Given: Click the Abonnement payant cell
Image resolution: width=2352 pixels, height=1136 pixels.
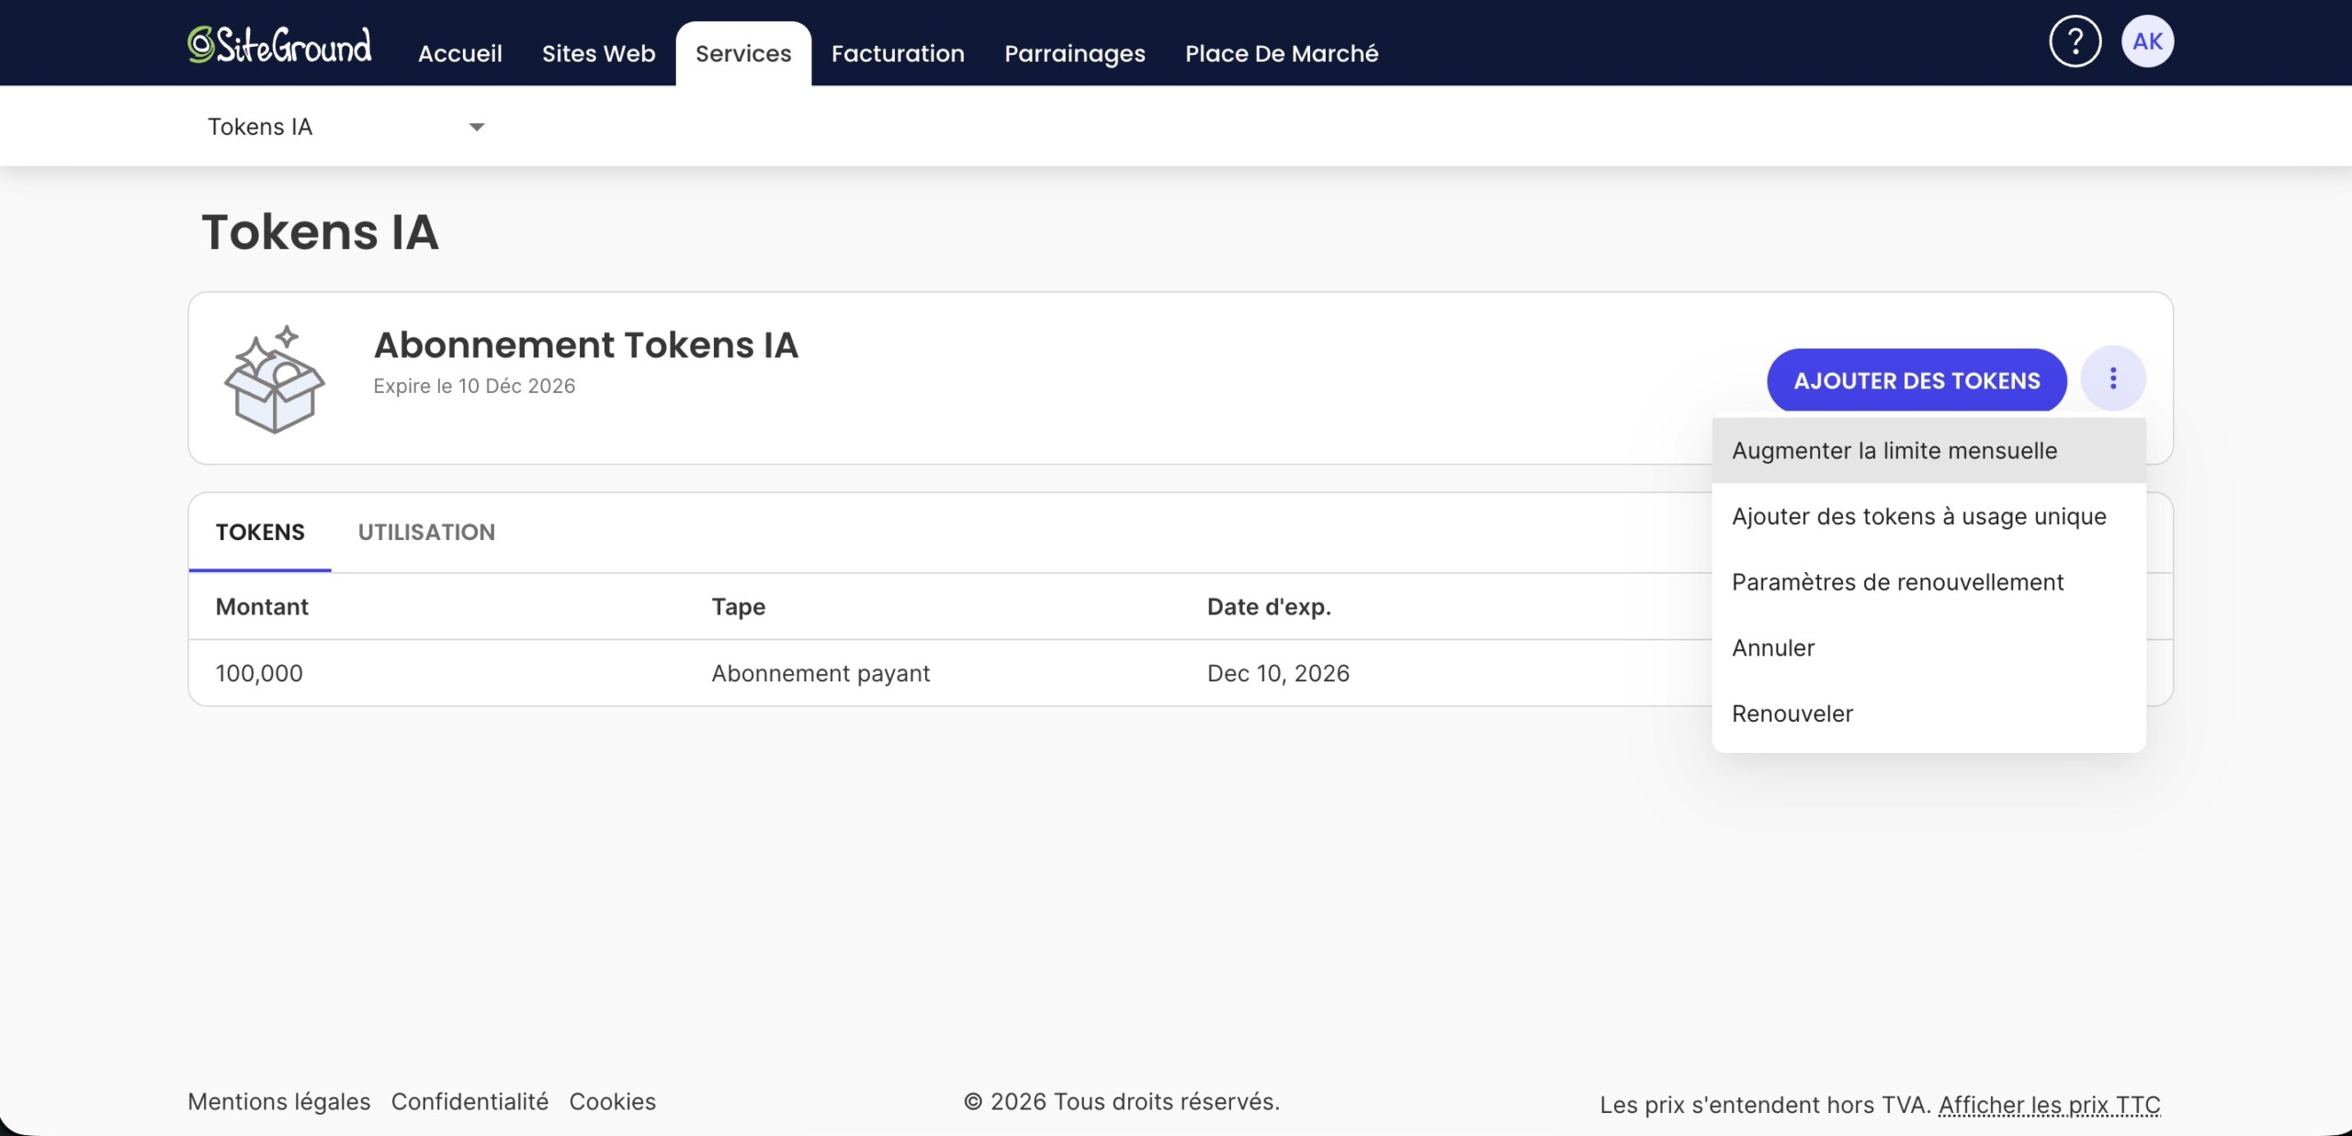Looking at the screenshot, I should [x=820, y=673].
